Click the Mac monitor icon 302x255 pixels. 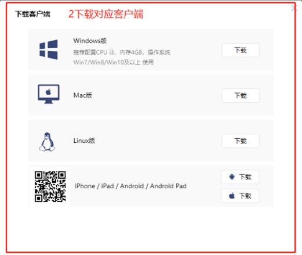(49, 94)
